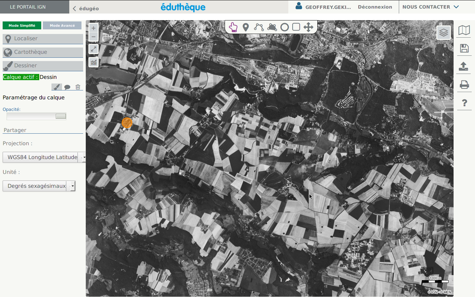Delete drawing with trash icon
Screen dimensions: 475x297
pyautogui.click(x=78, y=87)
